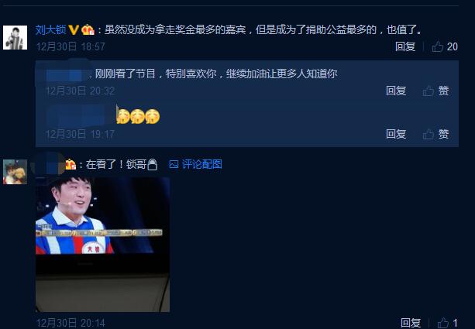Click the 12月30日 18:57 timestamp
Image resolution: width=475 pixels, height=329 pixels.
(71, 46)
